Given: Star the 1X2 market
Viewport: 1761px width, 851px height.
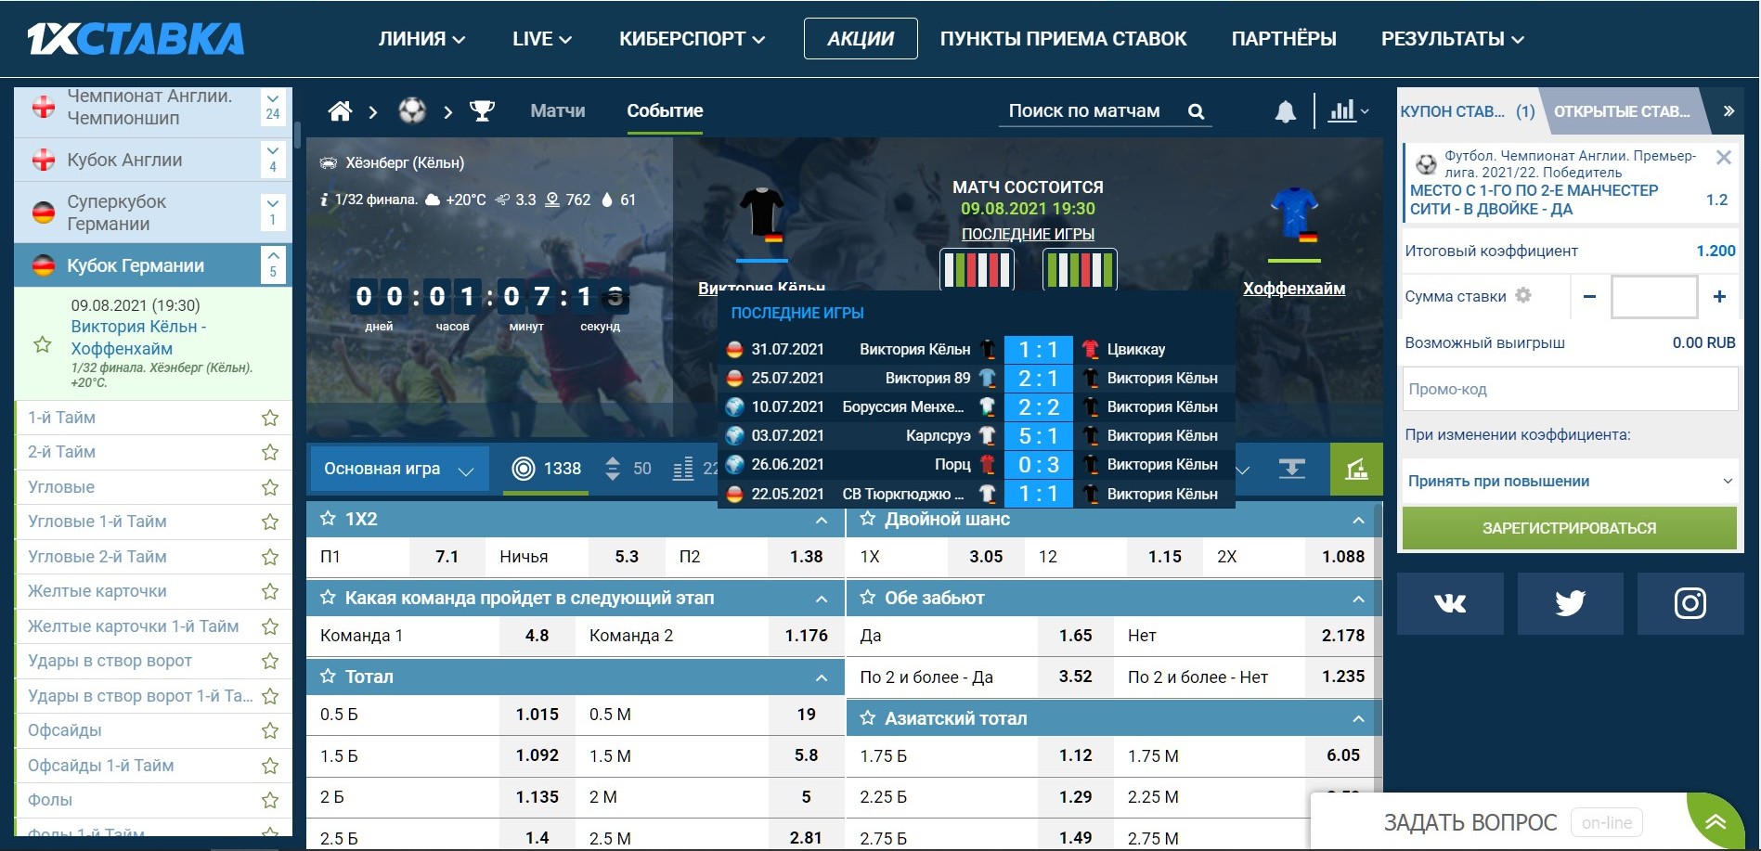Looking at the screenshot, I should coord(328,519).
